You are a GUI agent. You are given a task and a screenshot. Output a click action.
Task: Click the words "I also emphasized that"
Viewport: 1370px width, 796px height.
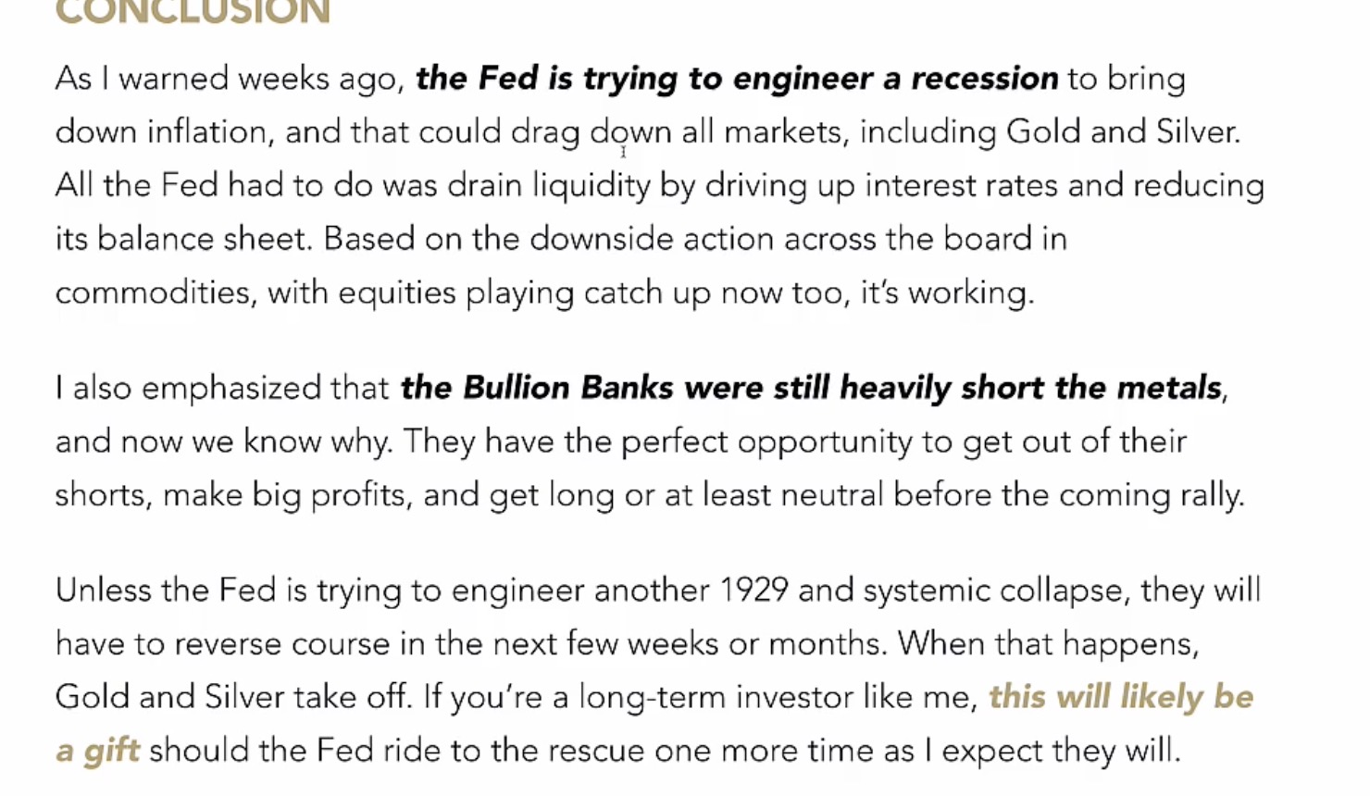[222, 388]
